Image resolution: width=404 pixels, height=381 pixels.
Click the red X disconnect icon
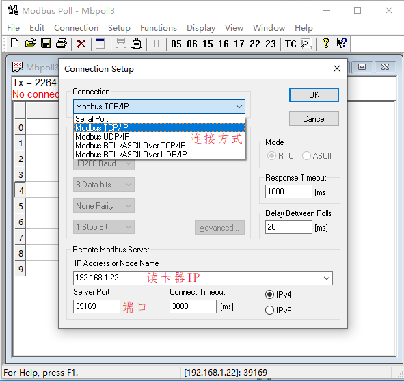coord(81,44)
